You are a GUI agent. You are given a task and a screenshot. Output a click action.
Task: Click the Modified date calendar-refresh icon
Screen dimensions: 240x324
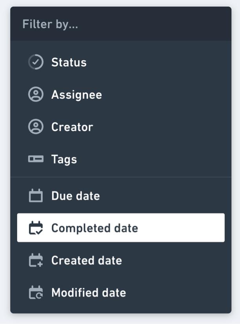pyautogui.click(x=36, y=293)
